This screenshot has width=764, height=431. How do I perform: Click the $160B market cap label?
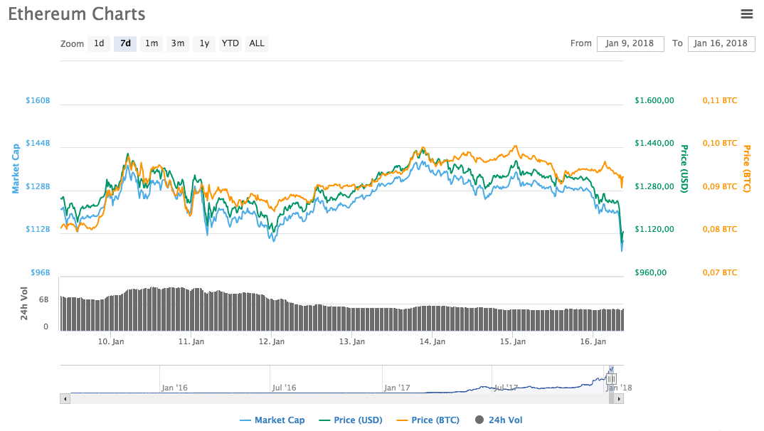point(38,100)
